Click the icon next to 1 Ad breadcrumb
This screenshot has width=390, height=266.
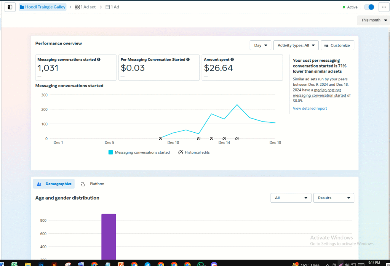pyautogui.click(x=108, y=6)
